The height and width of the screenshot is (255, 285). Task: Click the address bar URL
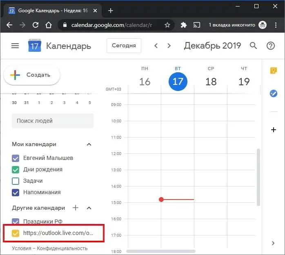tap(111, 25)
